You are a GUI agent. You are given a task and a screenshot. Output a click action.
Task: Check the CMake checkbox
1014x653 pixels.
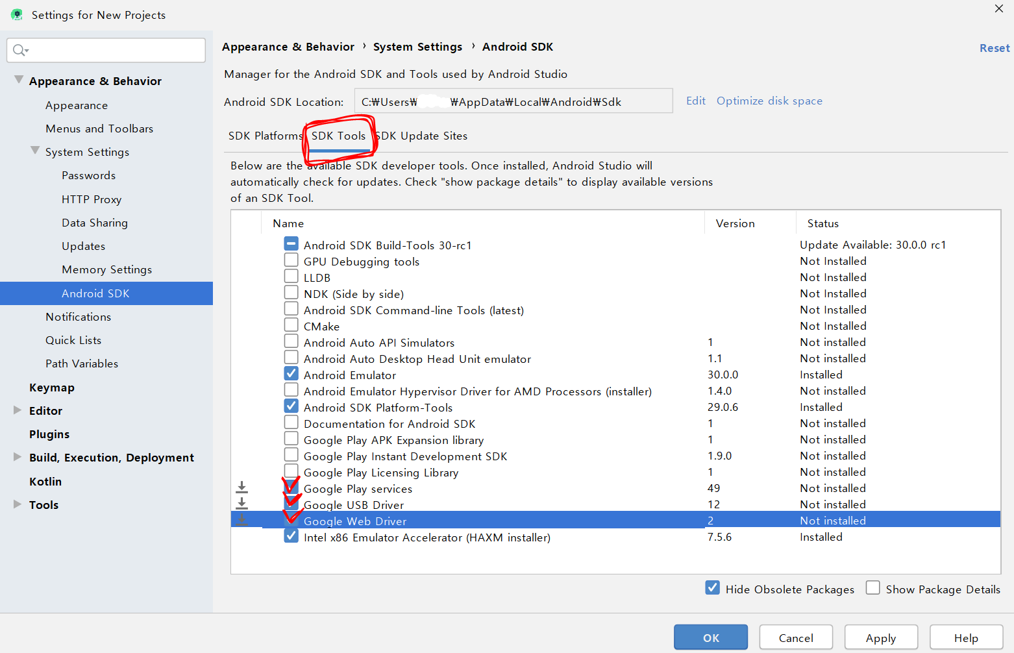coord(291,325)
